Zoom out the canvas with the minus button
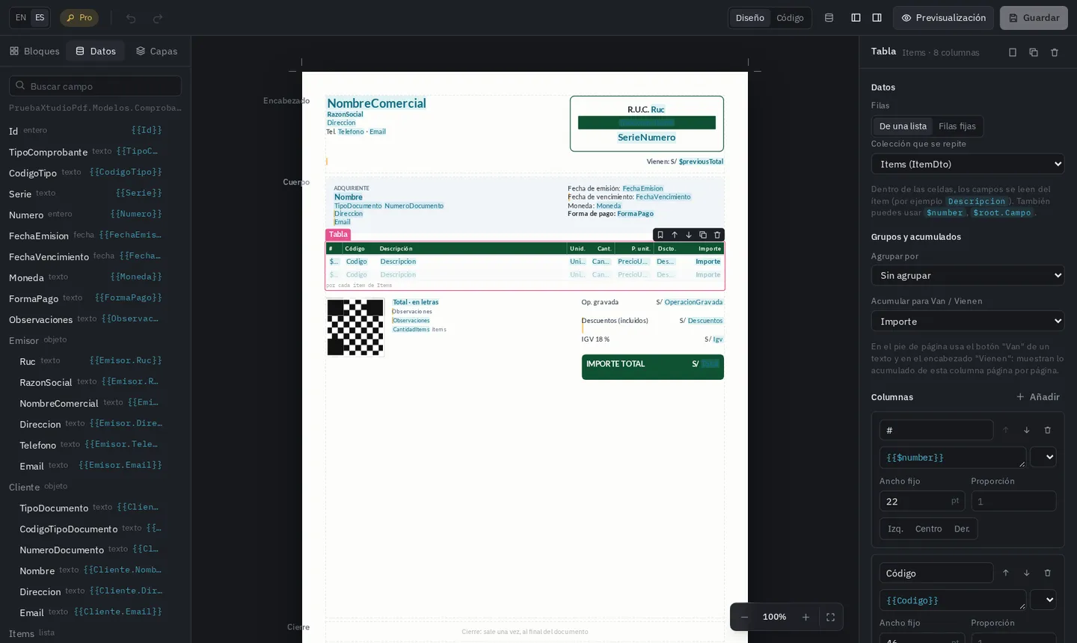 pyautogui.click(x=744, y=617)
